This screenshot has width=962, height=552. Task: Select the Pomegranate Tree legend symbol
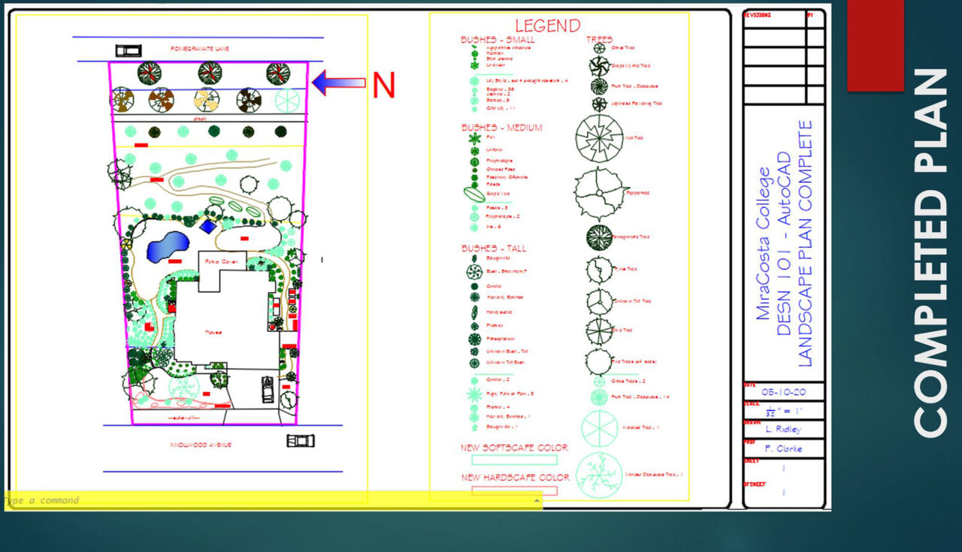tap(597, 237)
